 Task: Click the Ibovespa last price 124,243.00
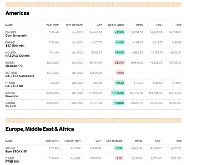coord(96,93)
